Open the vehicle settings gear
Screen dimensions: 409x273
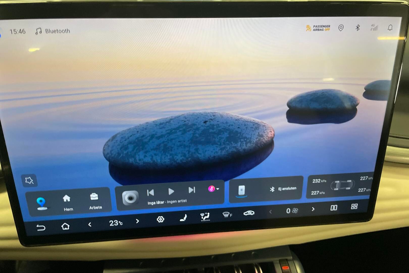click(x=160, y=219)
